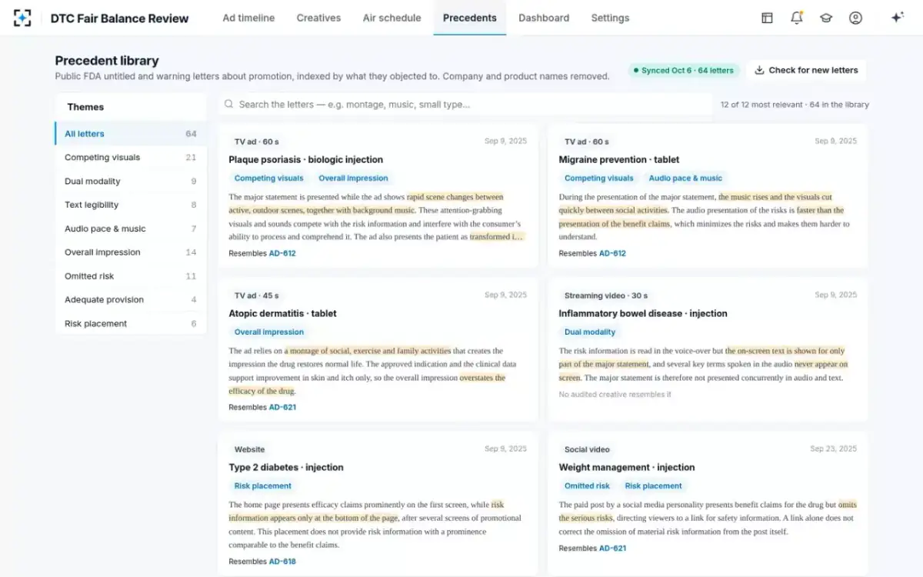Click the Precedent library heading
Image resolution: width=923 pixels, height=577 pixels.
coord(107,61)
